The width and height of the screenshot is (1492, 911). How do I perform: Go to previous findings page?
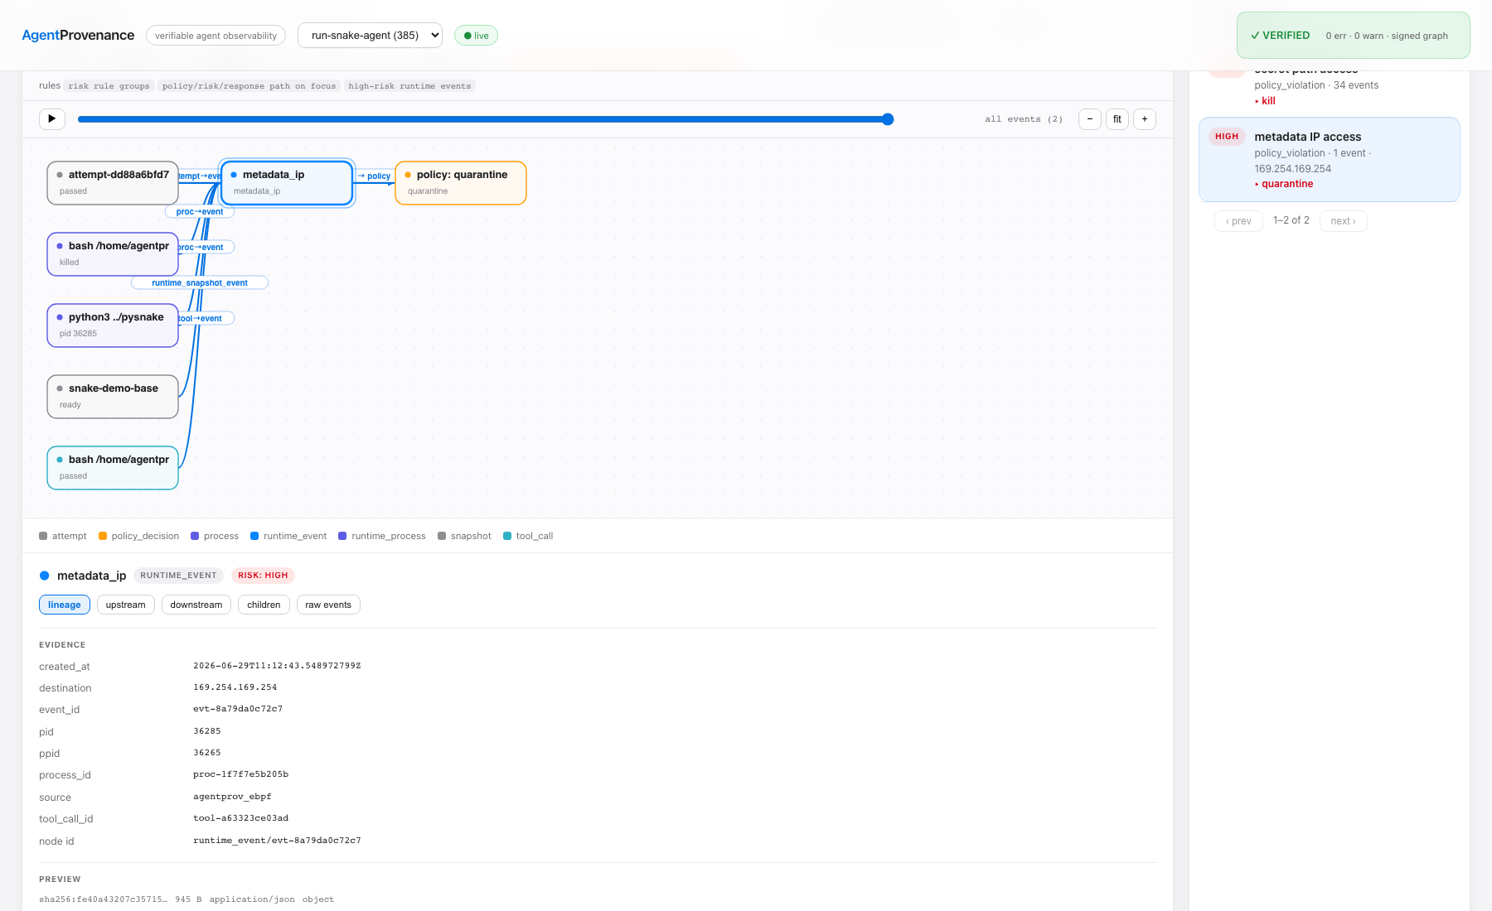(1238, 221)
